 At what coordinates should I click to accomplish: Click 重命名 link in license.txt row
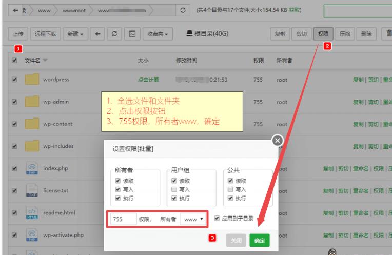361,191
